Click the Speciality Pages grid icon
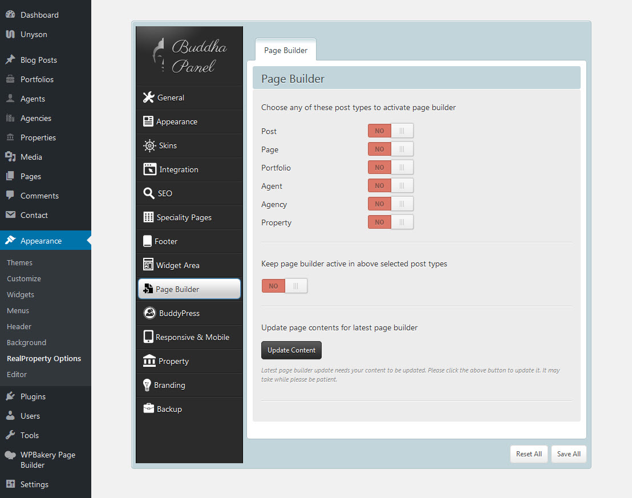This screenshot has height=498, width=632. 148,217
